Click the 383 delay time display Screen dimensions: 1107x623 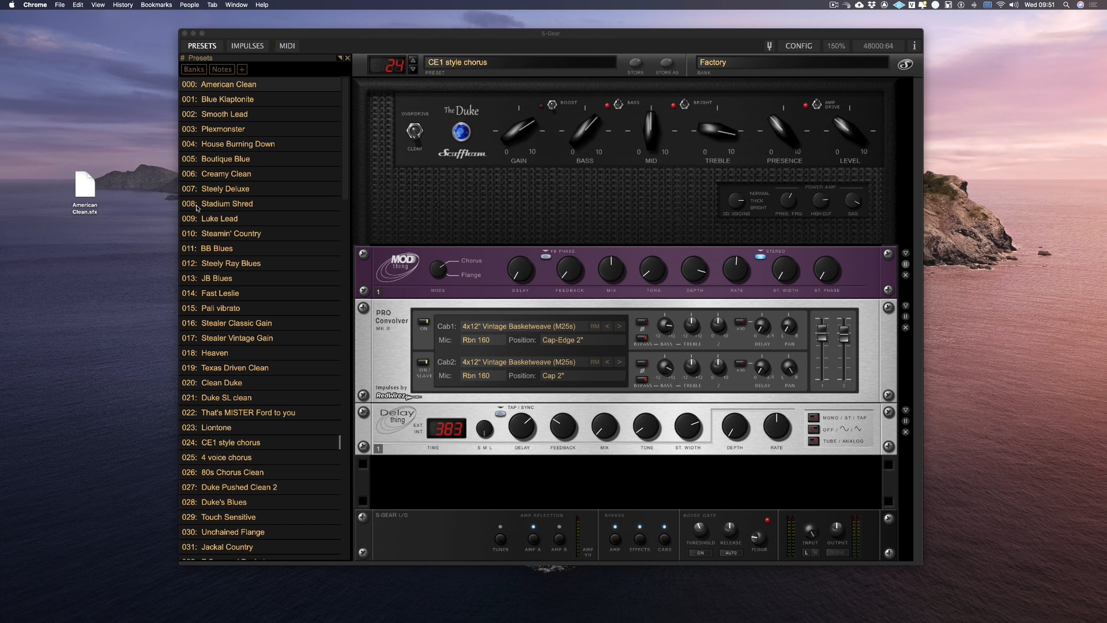[447, 429]
